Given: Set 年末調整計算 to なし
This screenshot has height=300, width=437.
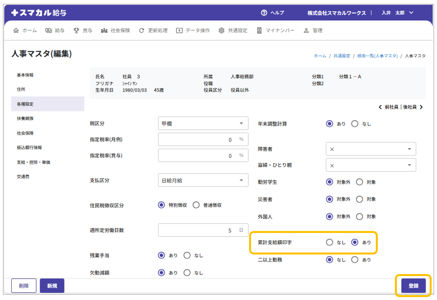Looking at the screenshot, I should pos(355,124).
